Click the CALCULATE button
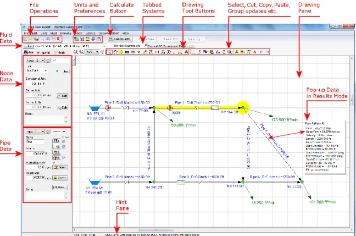 point(120,39)
